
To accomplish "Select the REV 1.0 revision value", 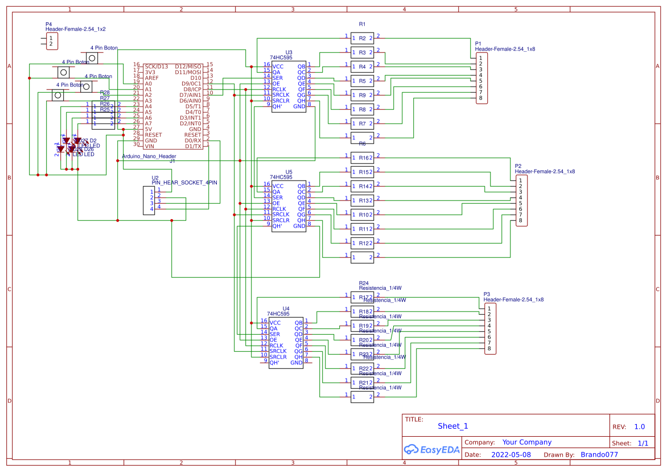I will 640,426.
